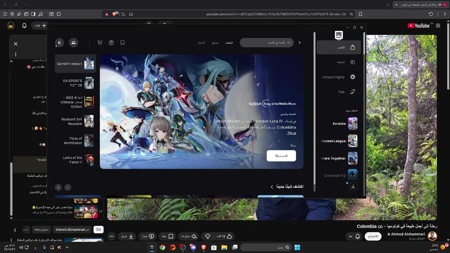The height and width of the screenshot is (253, 450).
Task: Dislike the YouTube video
Action: point(207,236)
